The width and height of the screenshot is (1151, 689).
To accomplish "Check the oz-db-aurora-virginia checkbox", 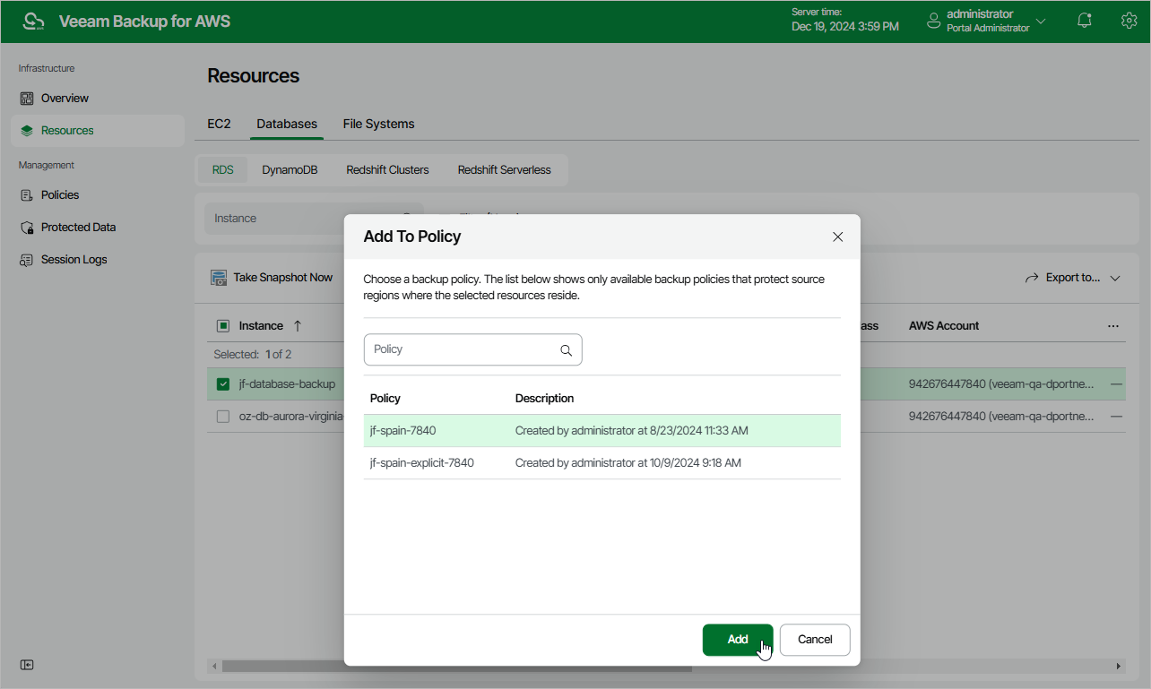I will (223, 417).
